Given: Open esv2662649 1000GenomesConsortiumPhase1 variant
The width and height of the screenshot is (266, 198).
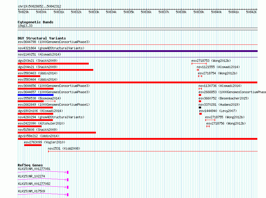Looking at the screenshot, I should click(x=53, y=105).
